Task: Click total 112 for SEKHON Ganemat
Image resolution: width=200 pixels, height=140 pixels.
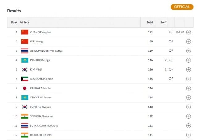Action: 150,116
